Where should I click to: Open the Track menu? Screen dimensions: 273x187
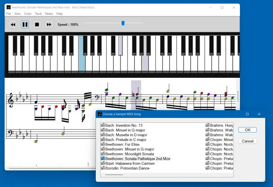[x=38, y=14]
